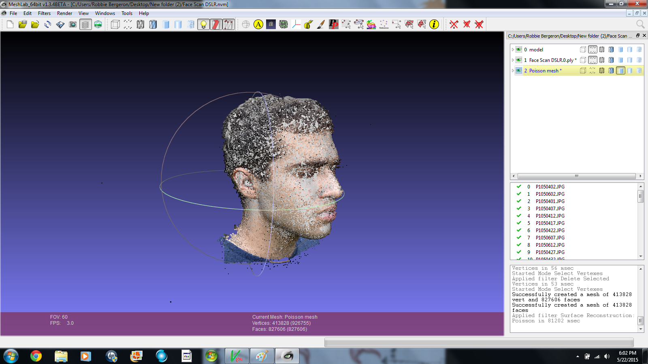
Task: Open the File menu
Action: coord(13,13)
